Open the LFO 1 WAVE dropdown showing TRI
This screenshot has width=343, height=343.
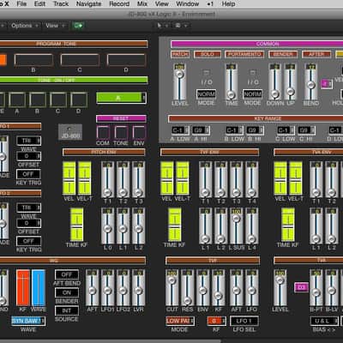28,141
